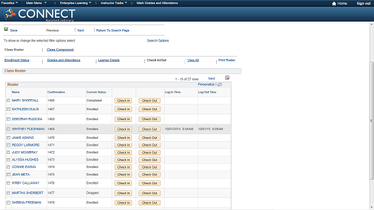Click the vertical page scrollbar
The image size is (374, 210).
(372, 121)
